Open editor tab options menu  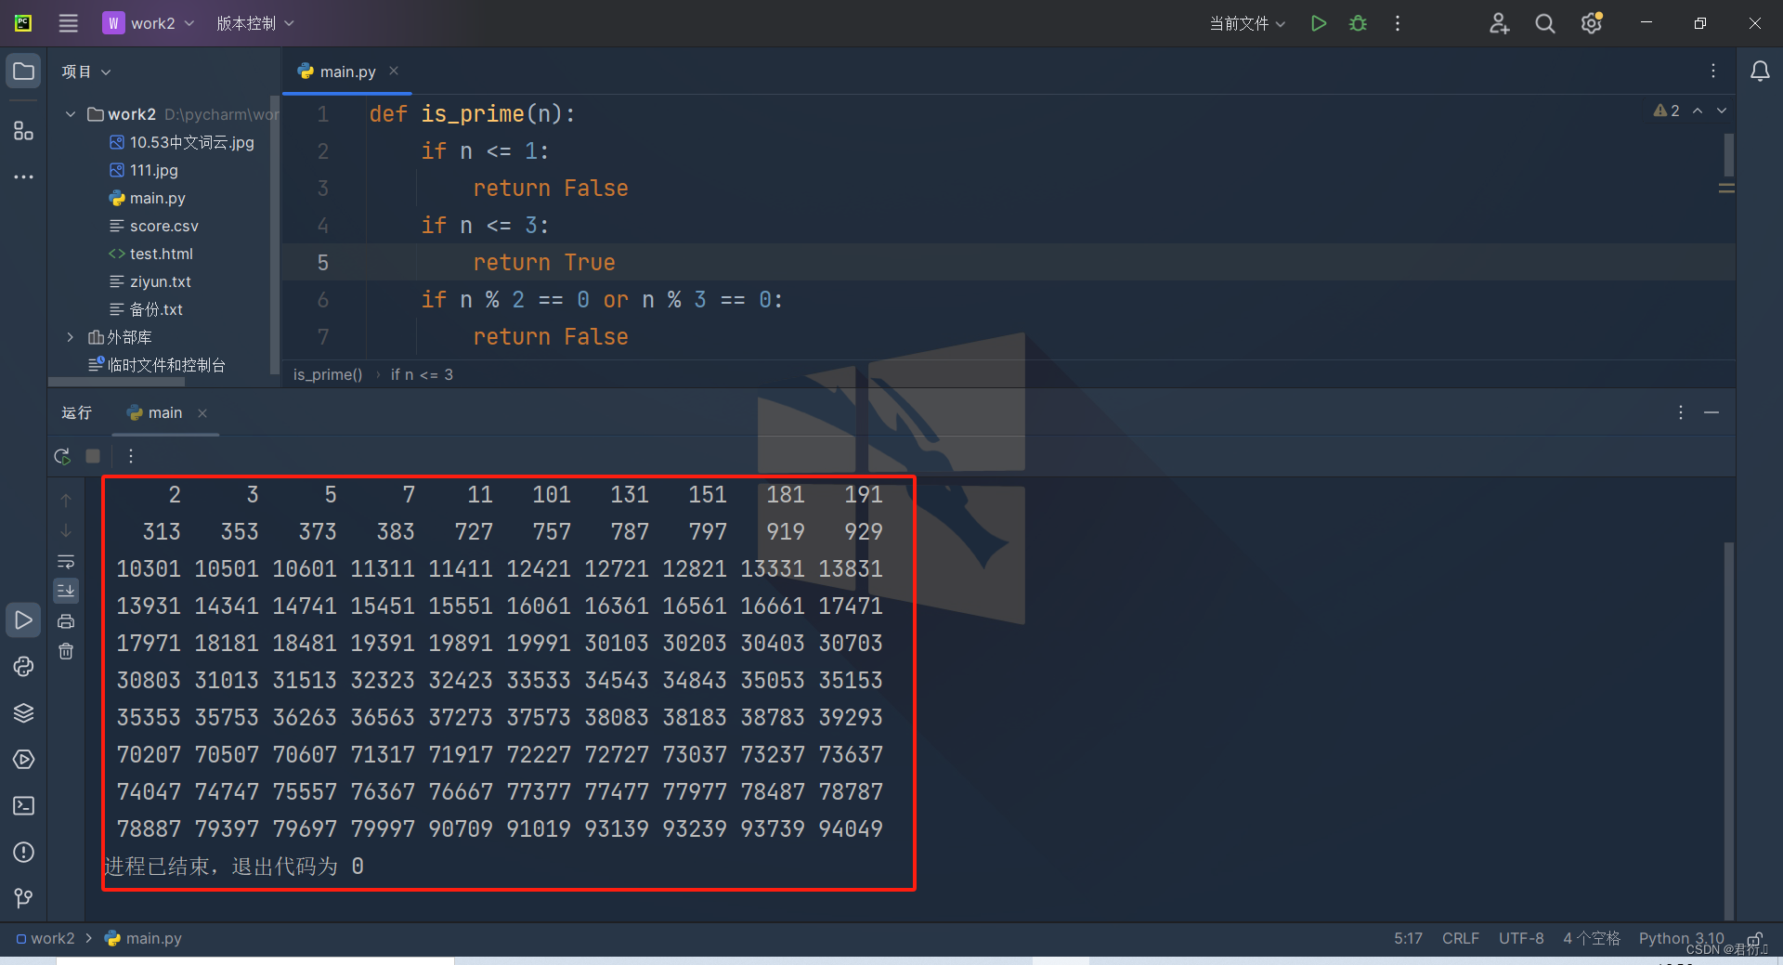tap(1713, 71)
